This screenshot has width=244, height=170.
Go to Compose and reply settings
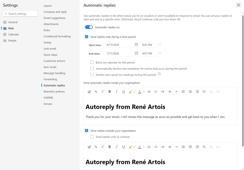click(55, 12)
